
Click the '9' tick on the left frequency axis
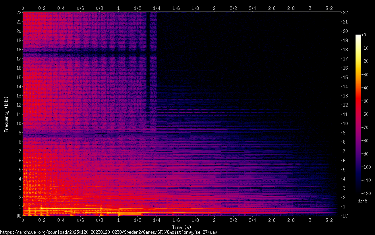point(19,133)
